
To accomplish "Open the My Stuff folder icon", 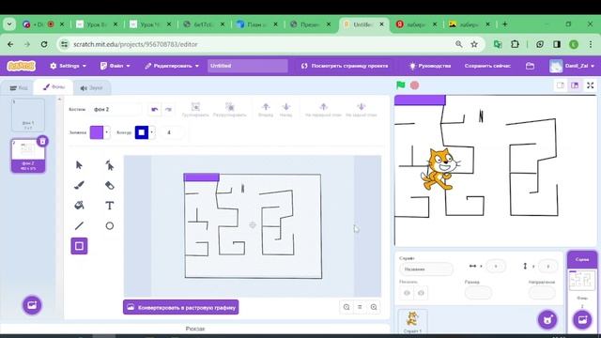I will coord(530,66).
